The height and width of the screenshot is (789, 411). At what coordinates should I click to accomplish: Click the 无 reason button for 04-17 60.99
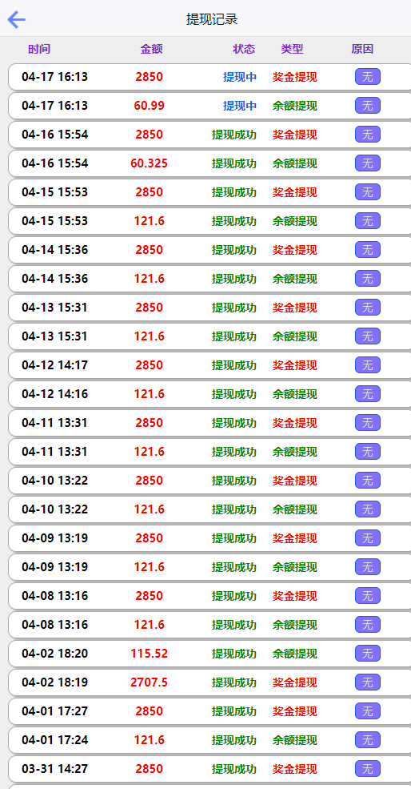tap(368, 106)
